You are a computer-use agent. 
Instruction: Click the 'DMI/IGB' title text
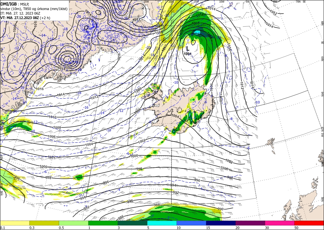point(8,4)
